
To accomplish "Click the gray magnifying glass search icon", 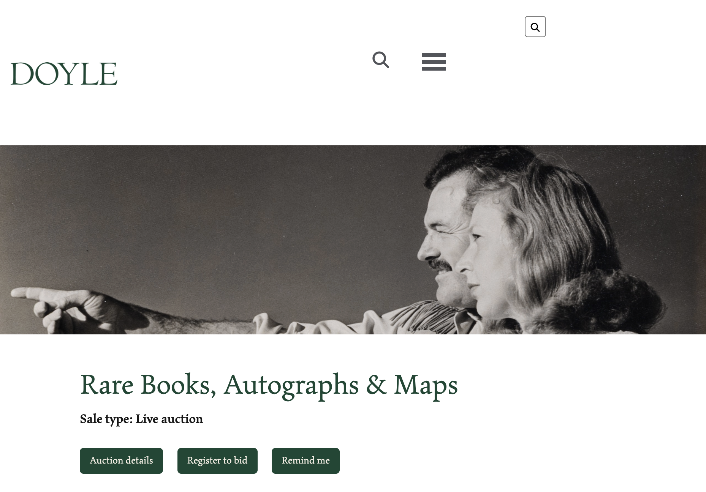I will tap(381, 60).
